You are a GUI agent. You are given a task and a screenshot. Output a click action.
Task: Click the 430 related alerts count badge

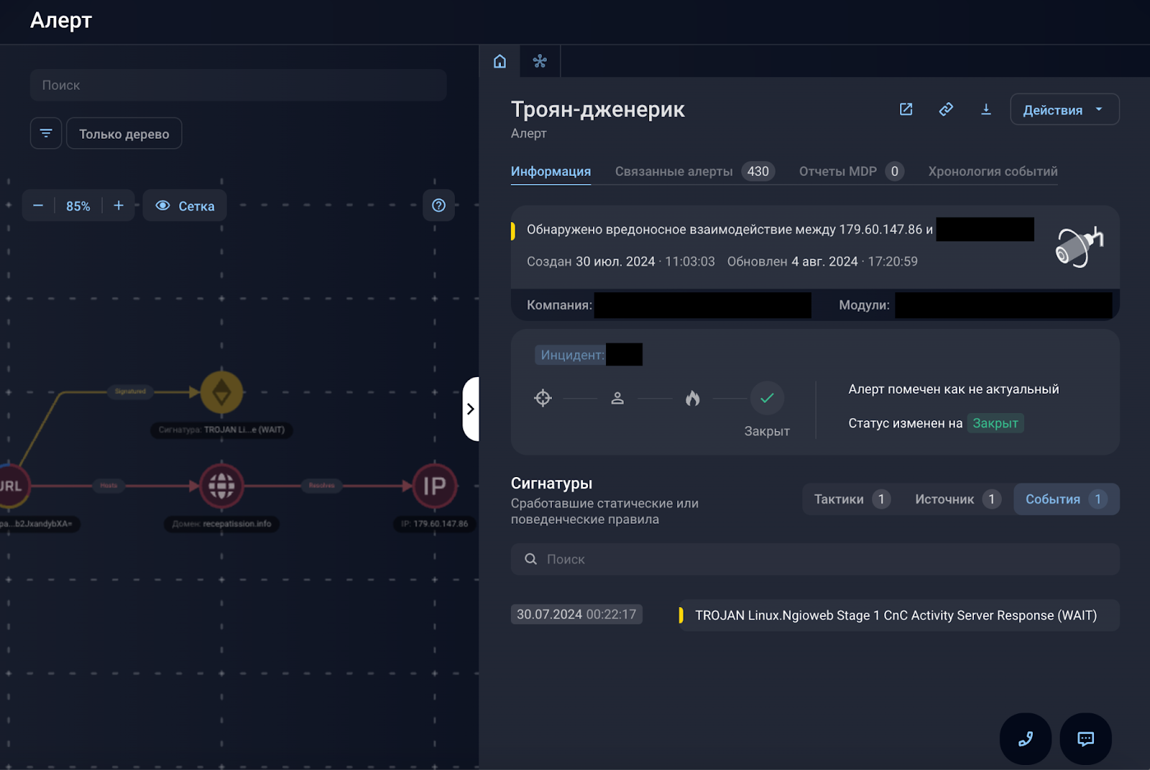coord(758,171)
